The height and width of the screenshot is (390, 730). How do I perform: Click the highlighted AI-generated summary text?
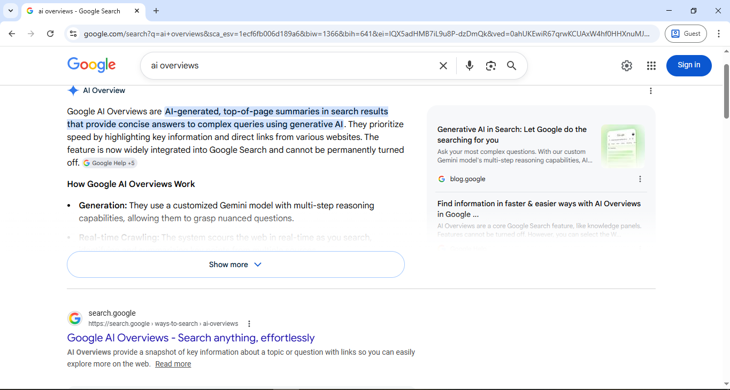(x=227, y=118)
